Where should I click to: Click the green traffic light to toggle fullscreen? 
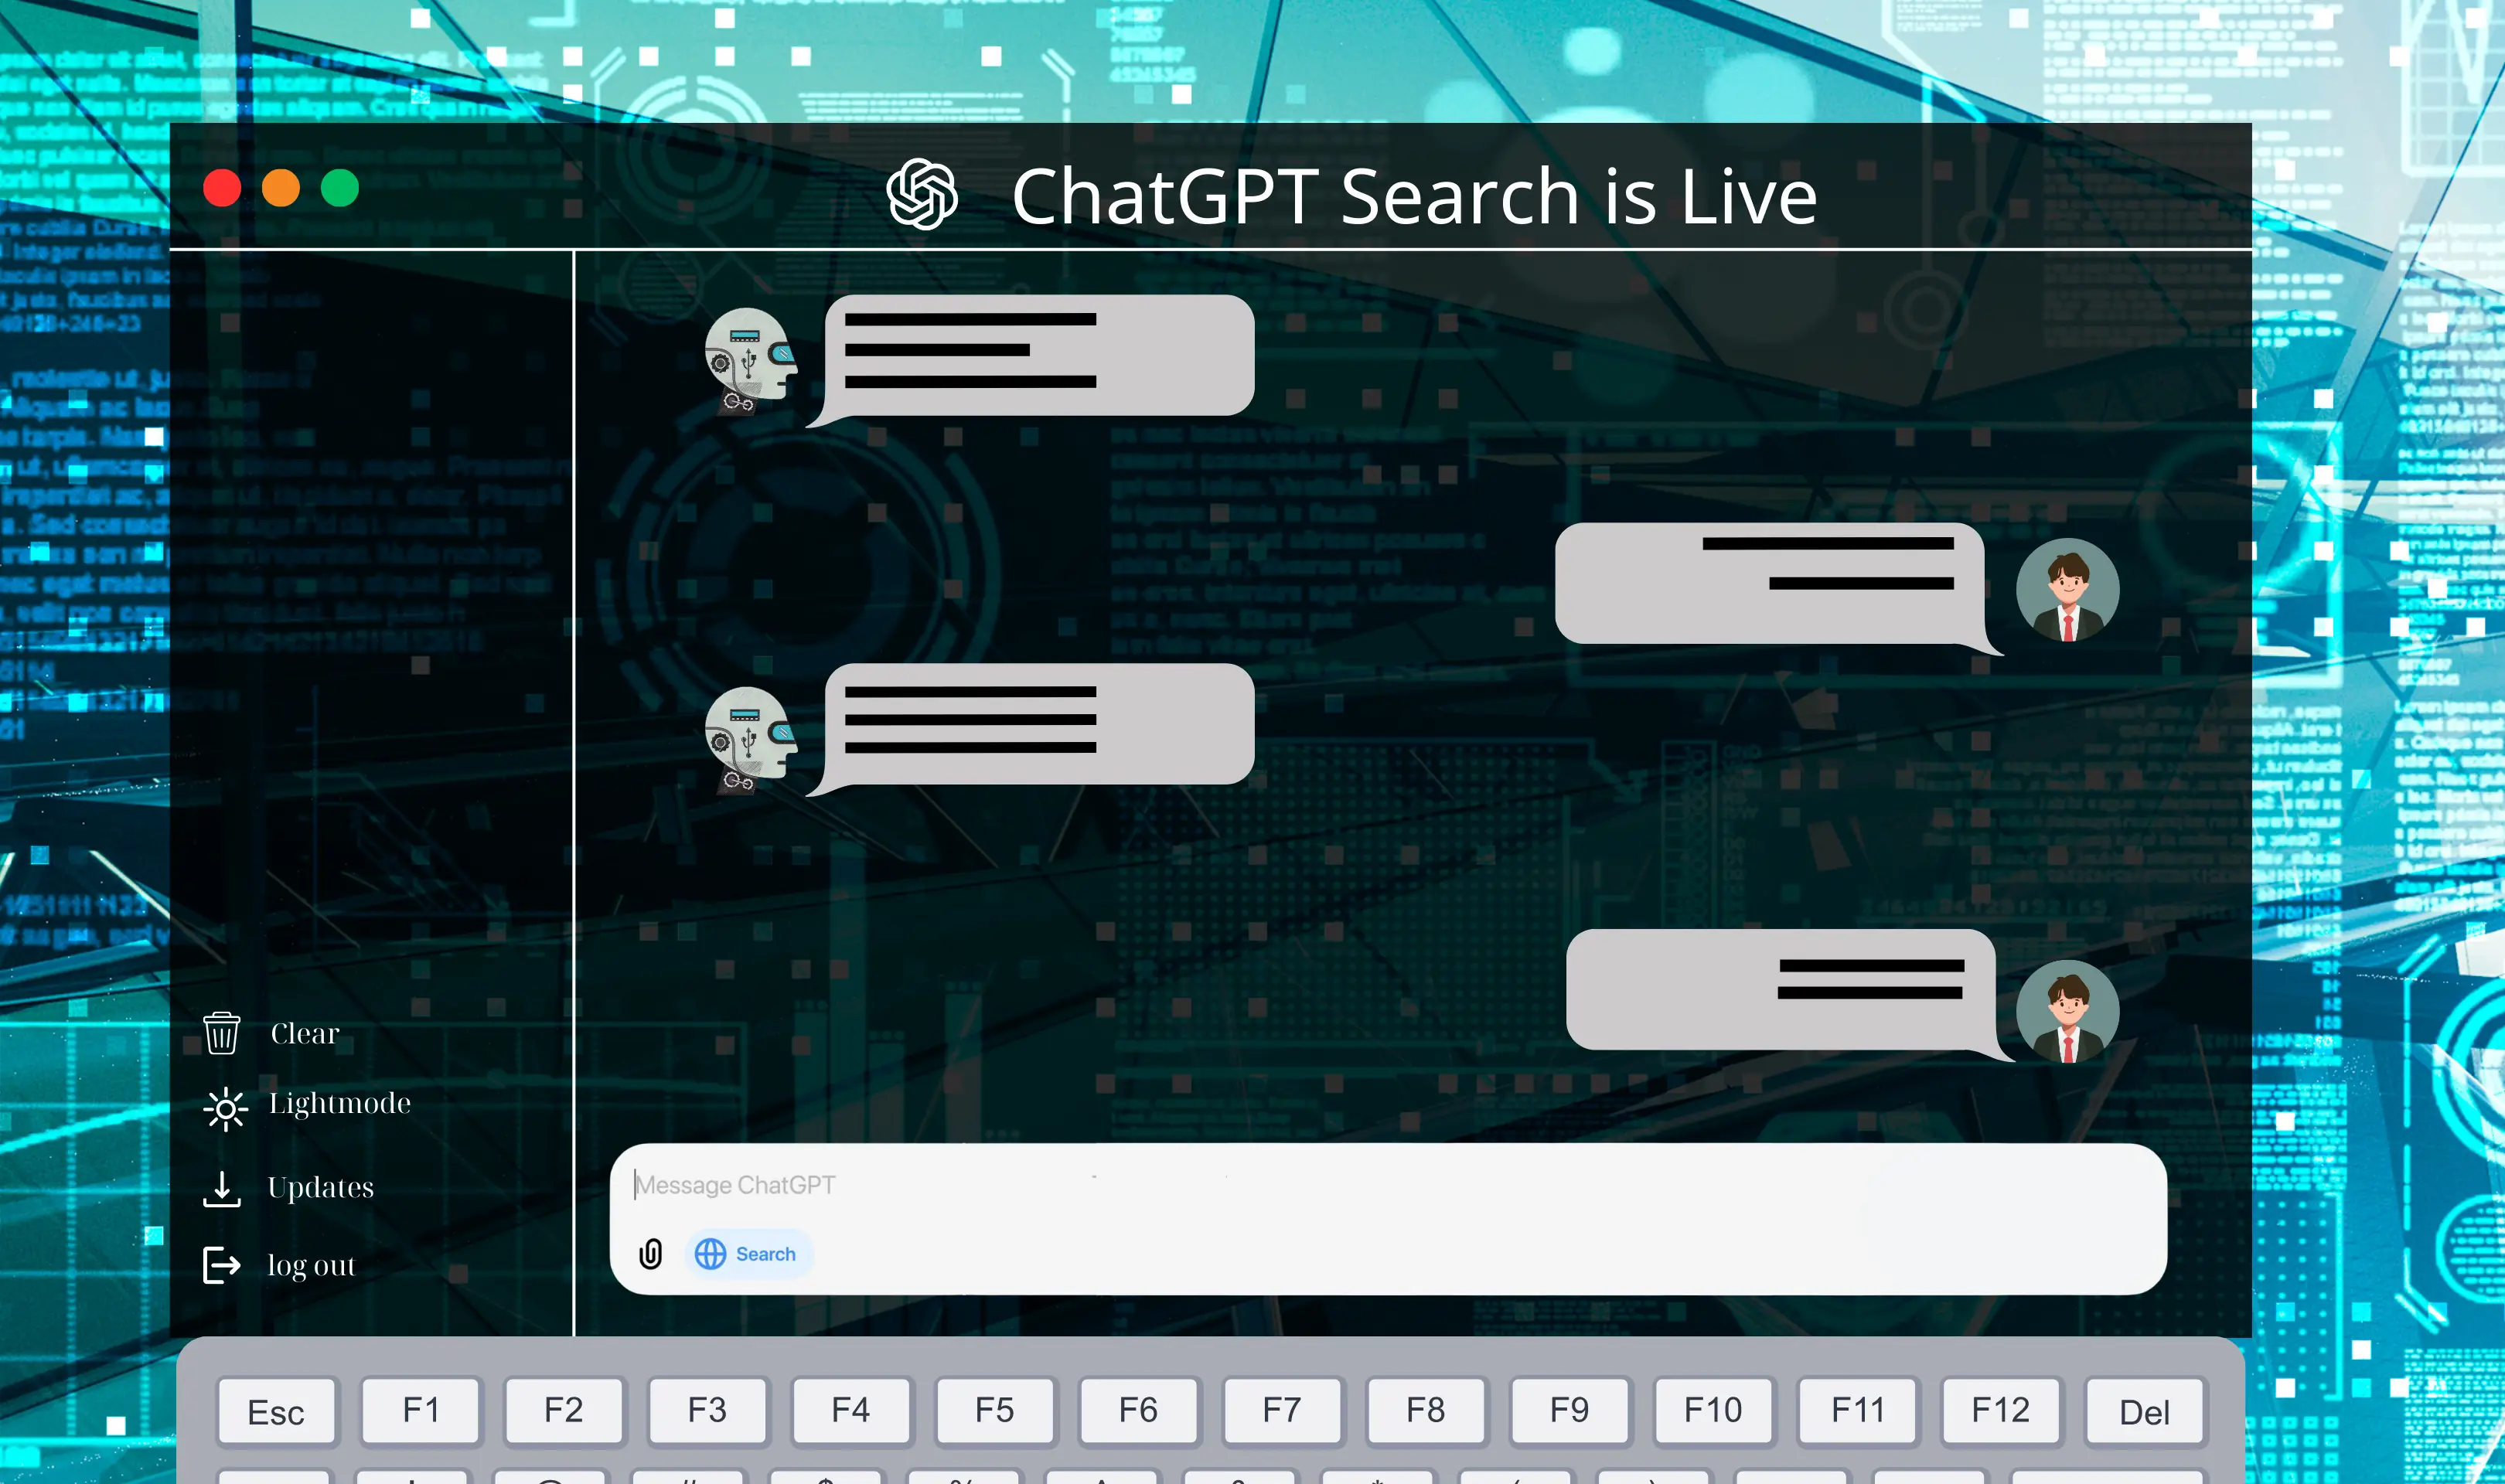(x=341, y=187)
